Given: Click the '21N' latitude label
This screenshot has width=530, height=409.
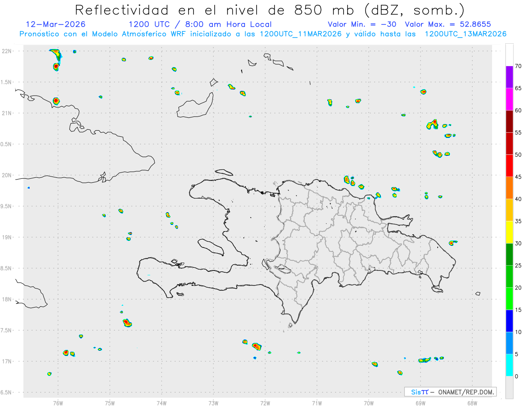Looking at the screenshot, I should click(8, 113).
